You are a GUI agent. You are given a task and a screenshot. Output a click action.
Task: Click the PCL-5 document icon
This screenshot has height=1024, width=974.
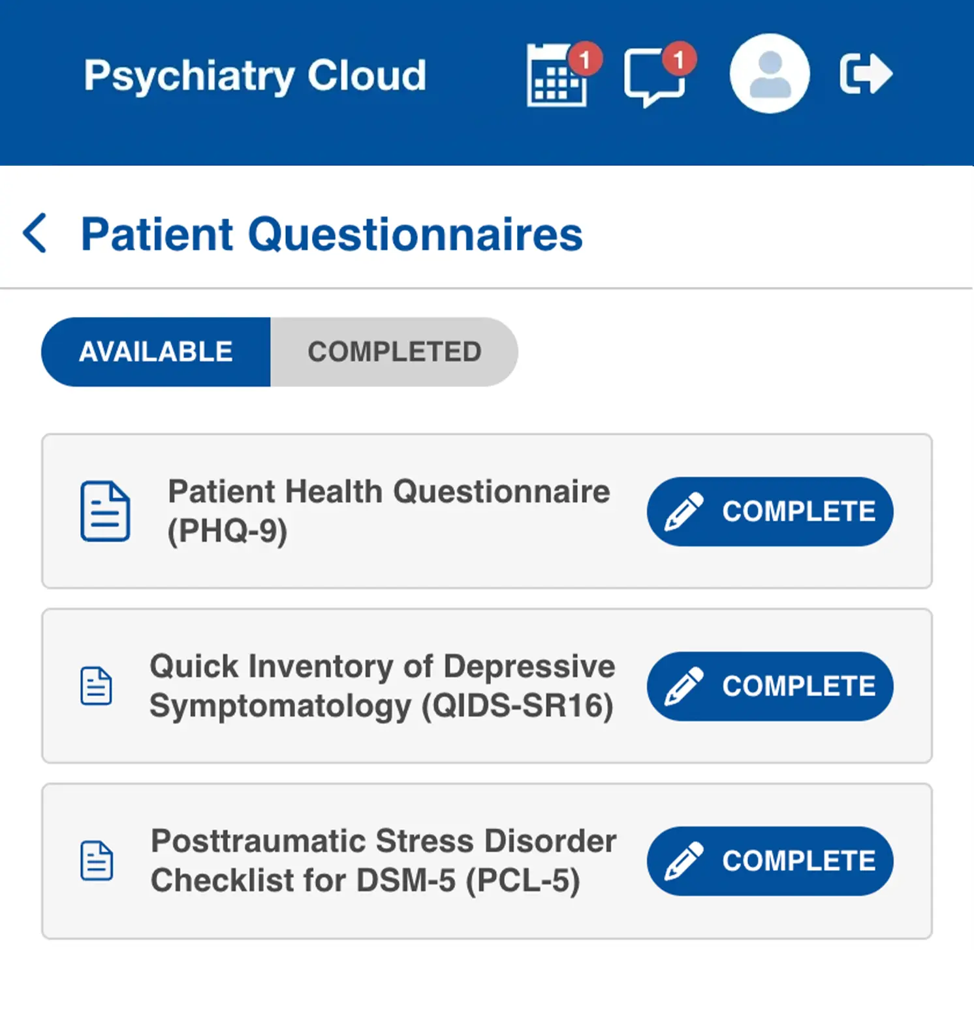coord(97,861)
